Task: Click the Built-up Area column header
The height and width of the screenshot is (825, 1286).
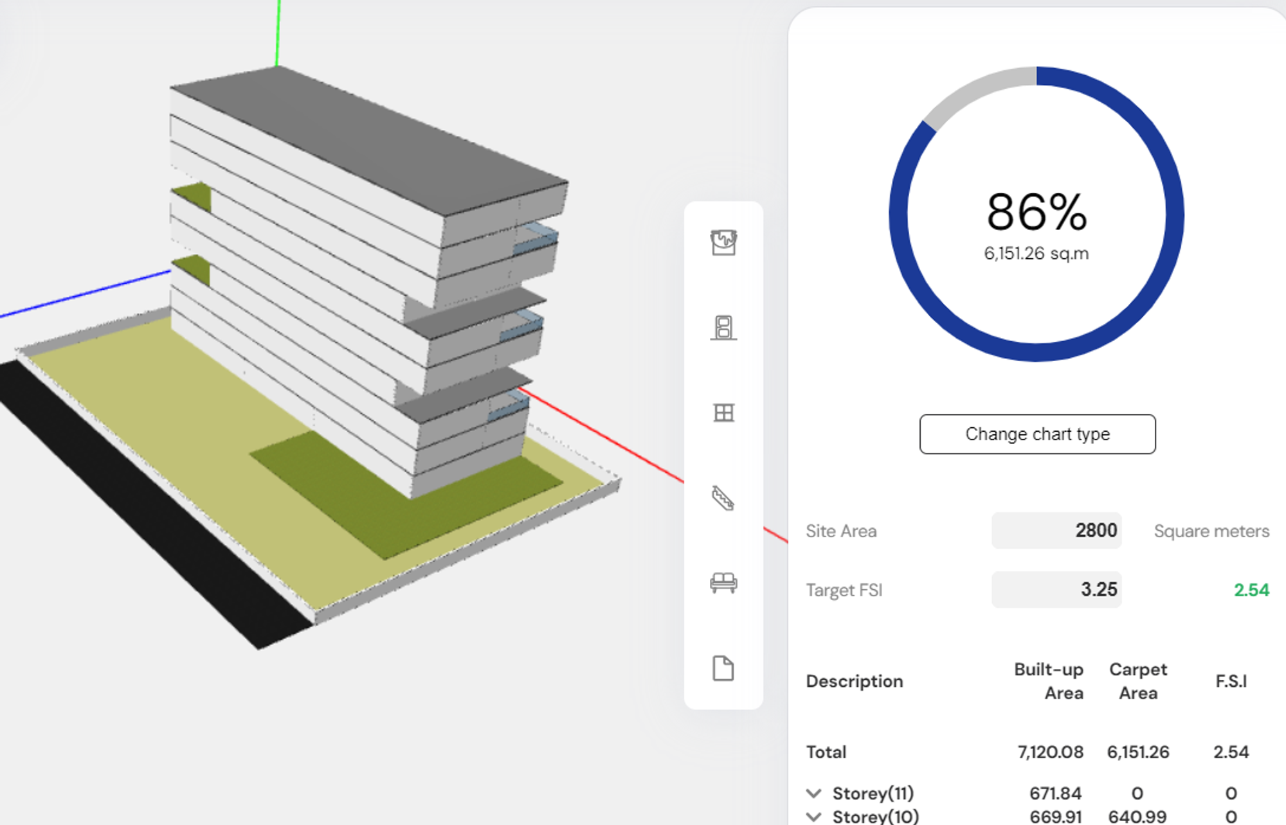Action: point(1049,681)
